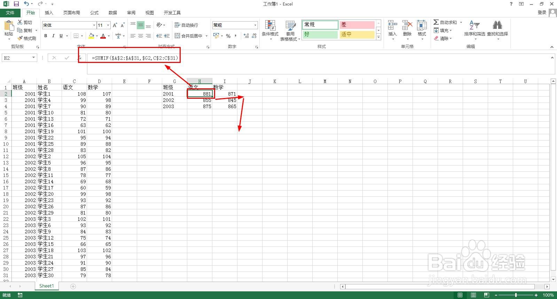
Task: Open the font name dropdown 宋体
Action: [94, 25]
